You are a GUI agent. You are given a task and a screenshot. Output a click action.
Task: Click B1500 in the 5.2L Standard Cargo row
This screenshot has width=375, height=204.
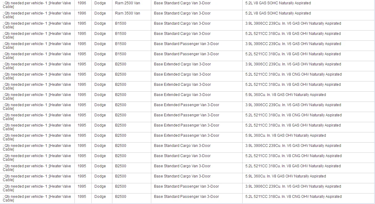(121, 34)
